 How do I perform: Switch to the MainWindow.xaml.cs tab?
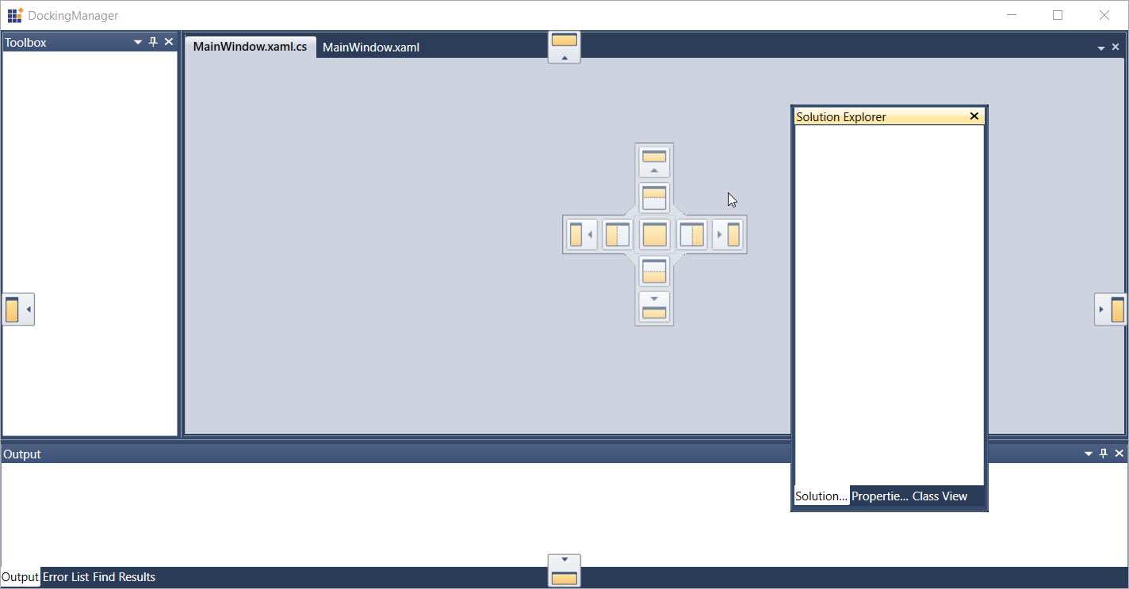click(x=251, y=47)
